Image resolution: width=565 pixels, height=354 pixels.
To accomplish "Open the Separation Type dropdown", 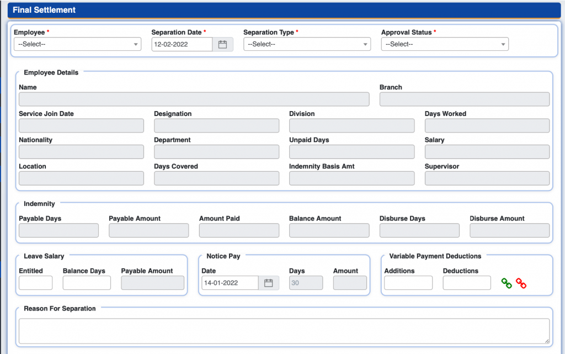I will (307, 44).
